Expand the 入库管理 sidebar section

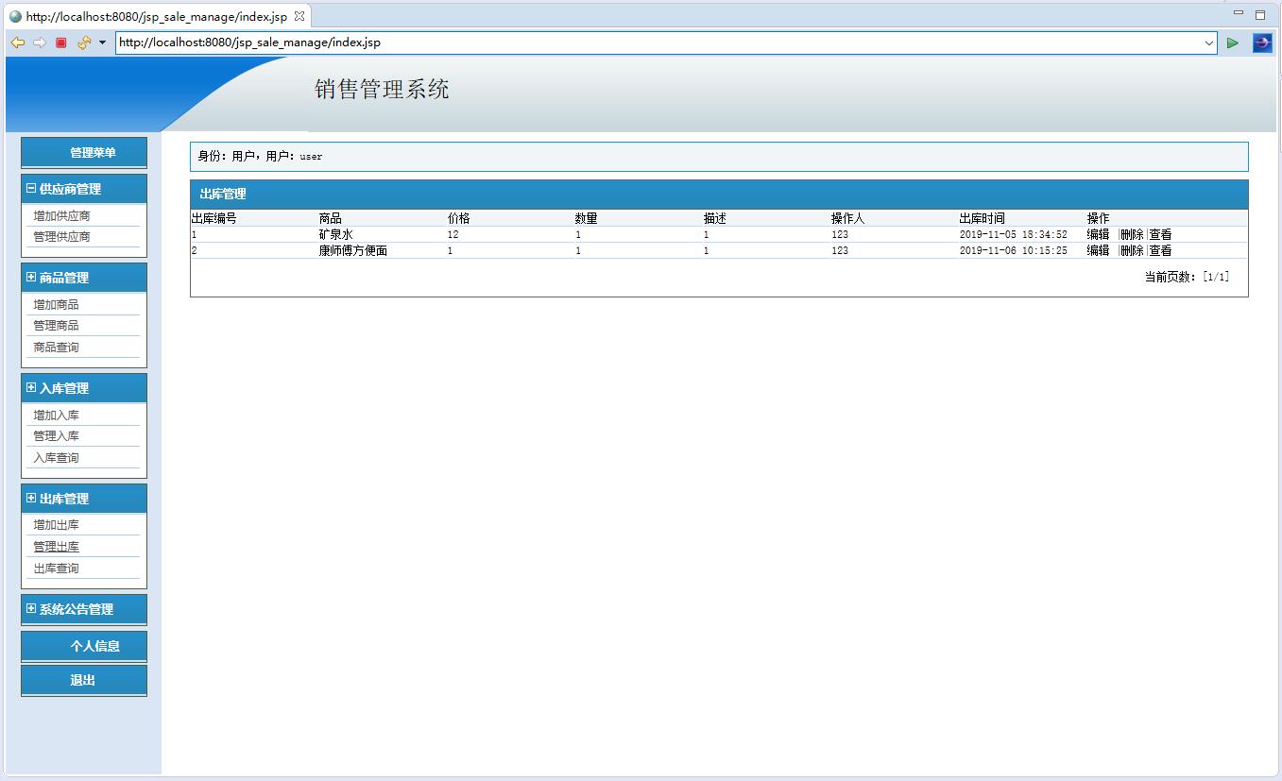pyautogui.click(x=29, y=387)
